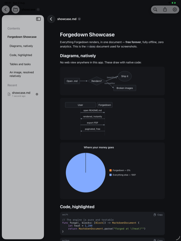The height and width of the screenshot is (241, 181).
Task: Click the Where your money goes title
Action: [99, 147]
